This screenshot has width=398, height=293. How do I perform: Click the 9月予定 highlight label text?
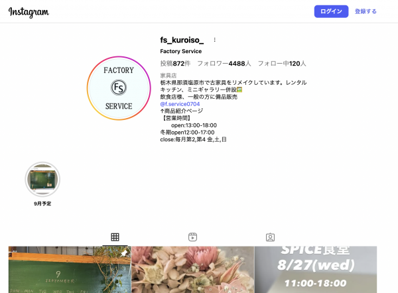pyautogui.click(x=42, y=204)
